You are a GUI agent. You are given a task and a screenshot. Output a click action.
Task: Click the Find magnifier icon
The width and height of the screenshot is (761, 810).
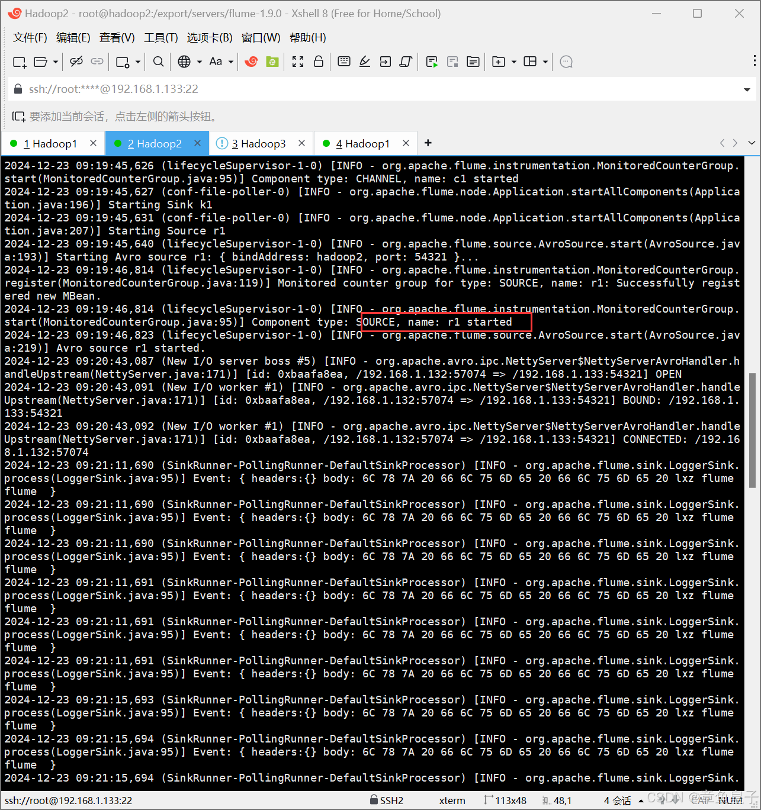pos(158,62)
